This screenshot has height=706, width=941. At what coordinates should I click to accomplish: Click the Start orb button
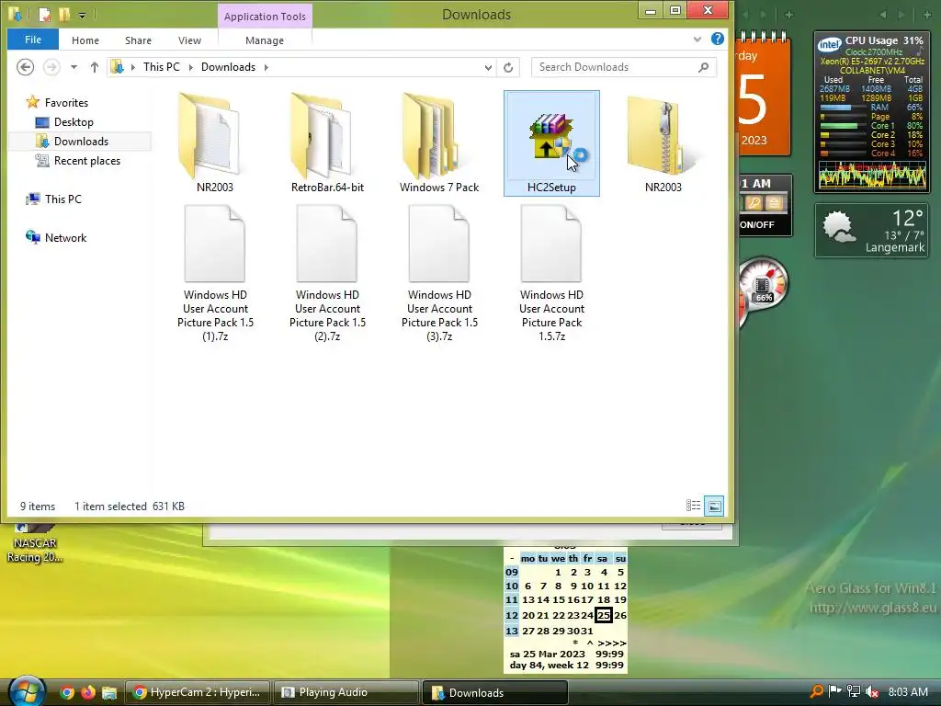tap(27, 691)
